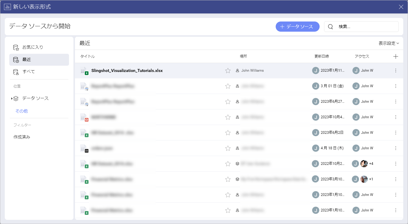Click the plus icon to add a column
The height and width of the screenshot is (224, 408).
(x=396, y=56)
